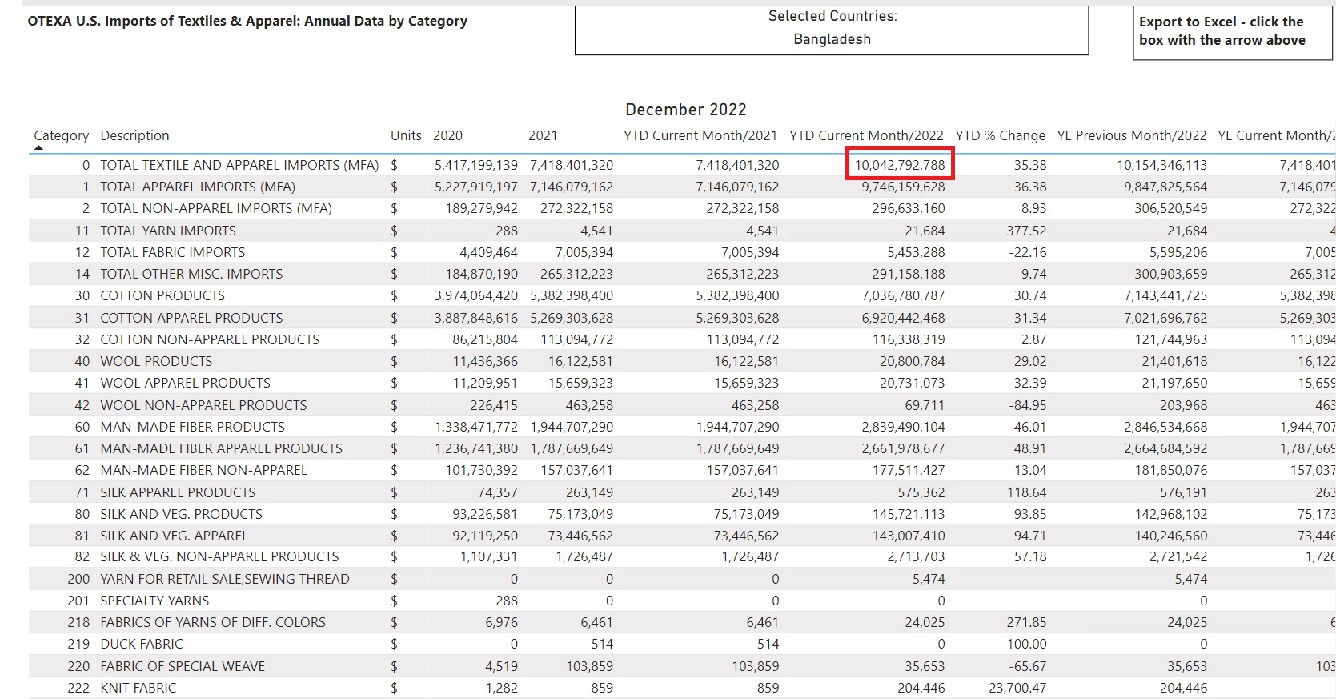Image resolution: width=1336 pixels, height=699 pixels.
Task: Open the Selected Countries Bangladesh box
Action: [x=832, y=30]
